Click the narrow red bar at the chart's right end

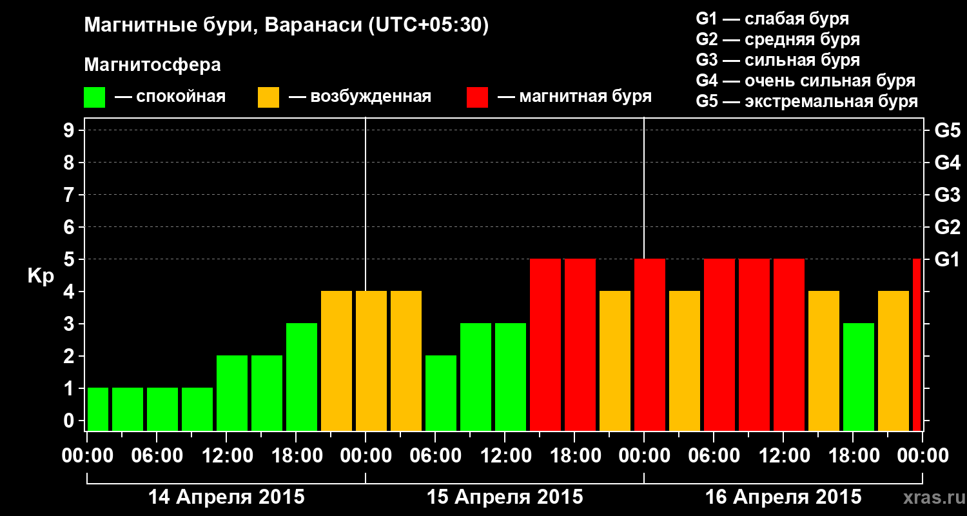tap(917, 344)
